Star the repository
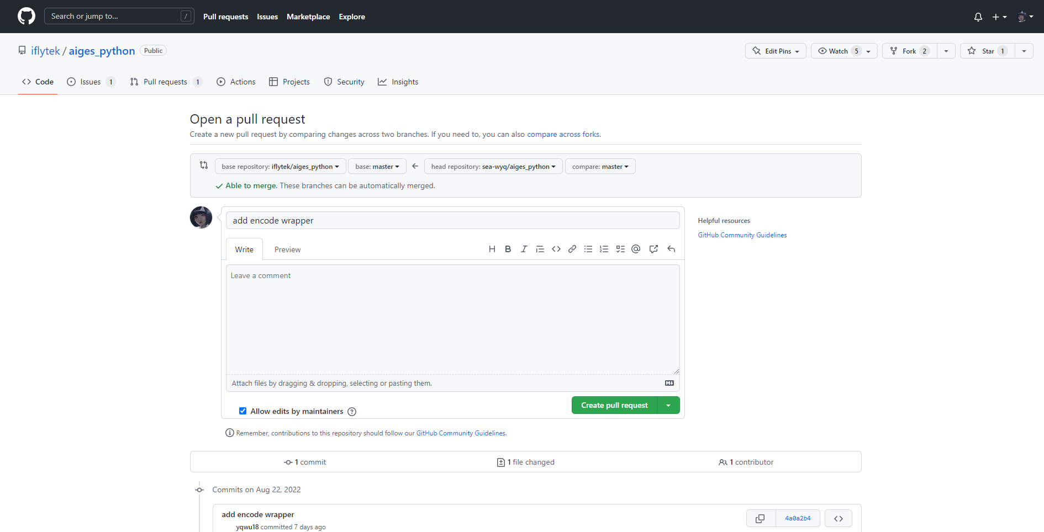This screenshot has width=1044, height=532. [988, 51]
